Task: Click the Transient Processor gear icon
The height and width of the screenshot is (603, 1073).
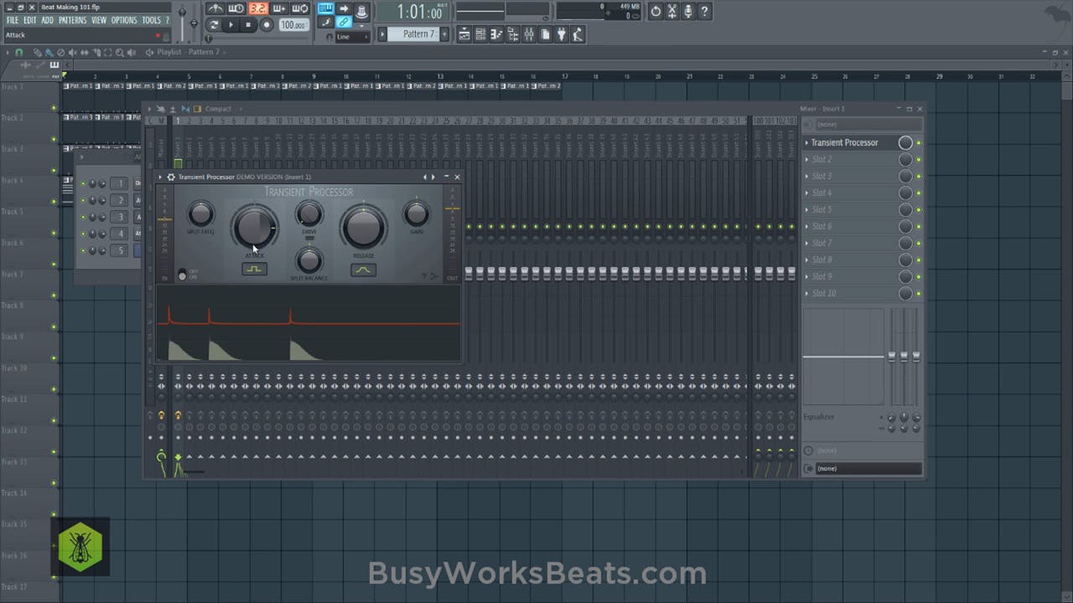Action: (x=171, y=177)
